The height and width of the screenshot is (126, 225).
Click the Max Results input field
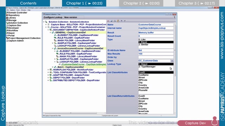tap(156, 54)
